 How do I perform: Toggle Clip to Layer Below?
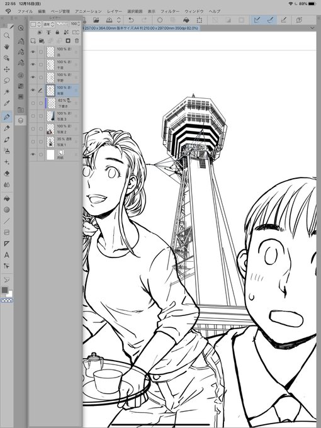click(40, 32)
